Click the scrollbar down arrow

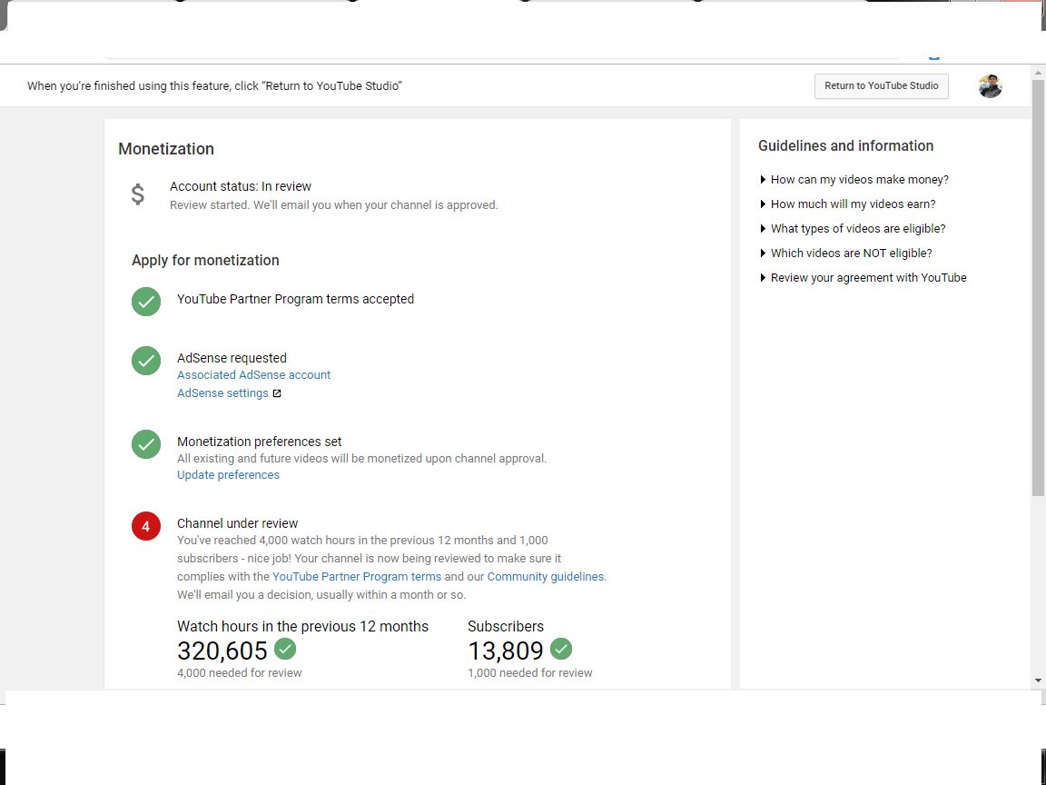pos(1038,681)
